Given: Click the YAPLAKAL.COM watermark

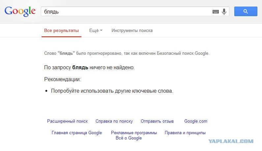Looking at the screenshot, I should 231,141.
